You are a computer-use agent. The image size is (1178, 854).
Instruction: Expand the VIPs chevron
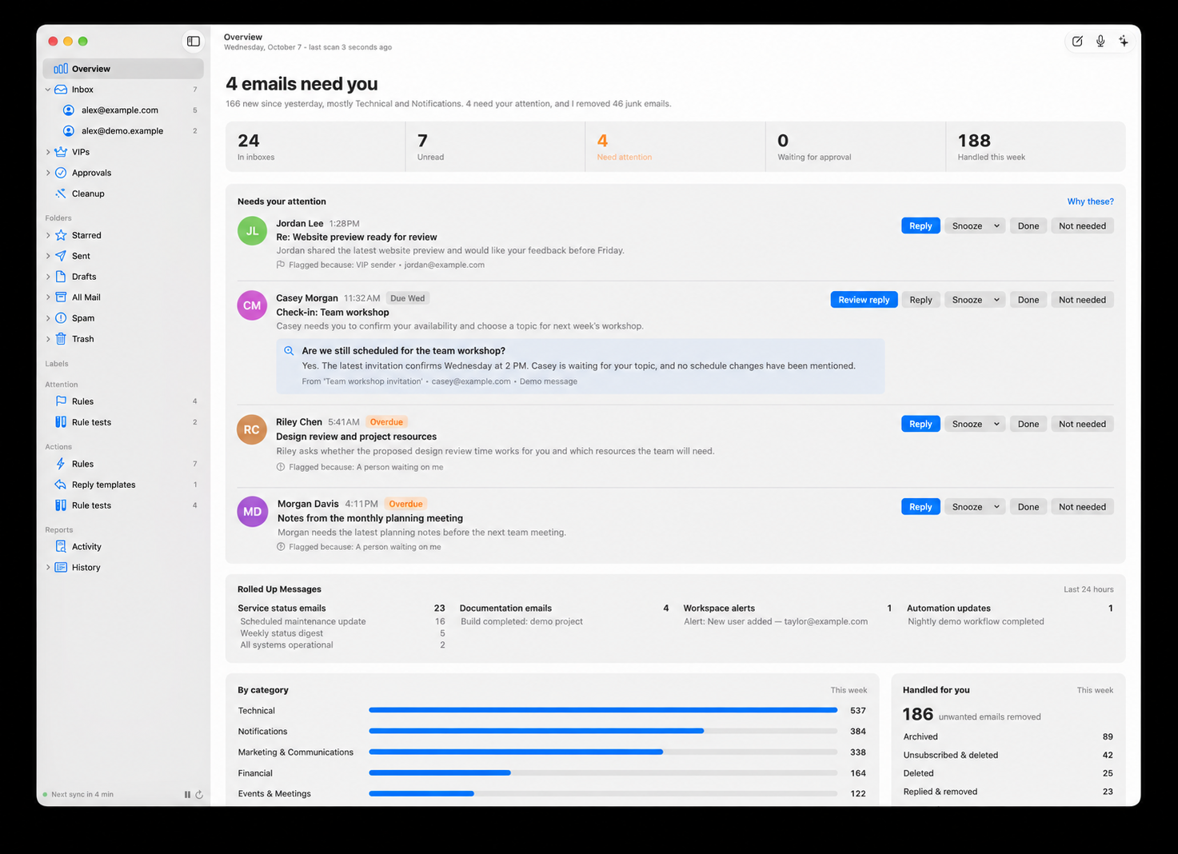pyautogui.click(x=48, y=152)
